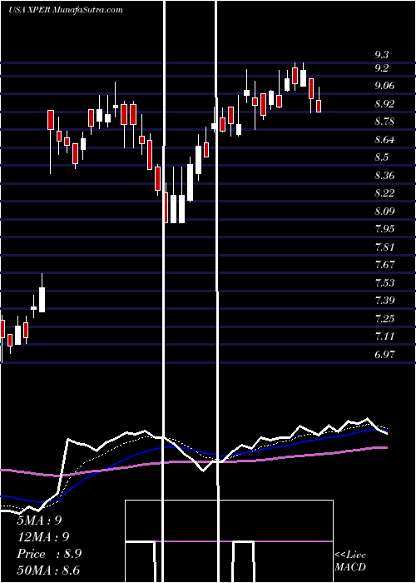The image size is (416, 583).
Task: Click the 7.11 price axis label
Action: (x=384, y=336)
